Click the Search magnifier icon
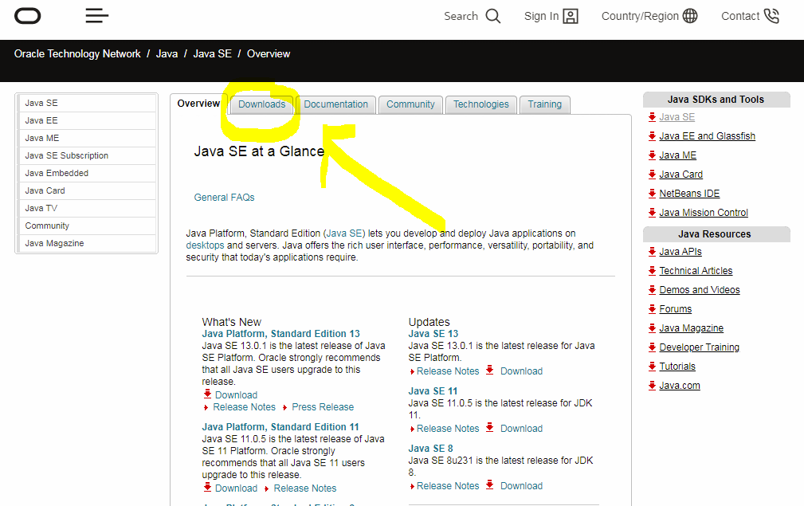 pyautogui.click(x=492, y=17)
